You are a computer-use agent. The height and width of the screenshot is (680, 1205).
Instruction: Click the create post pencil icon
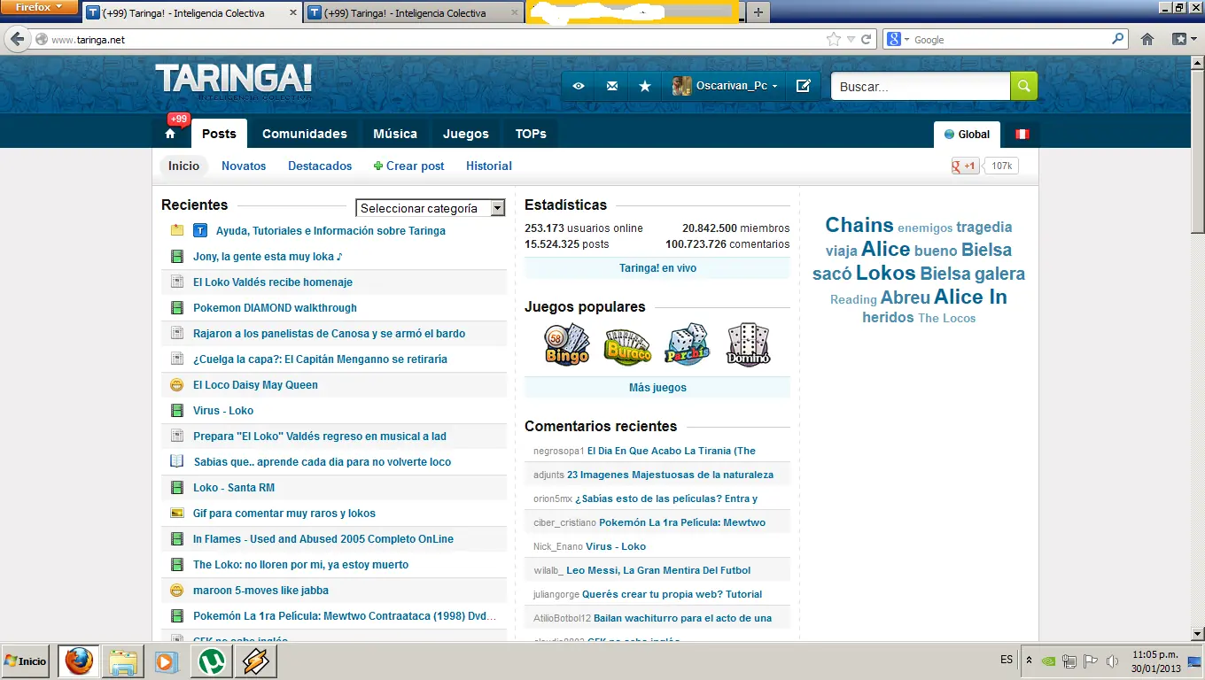tap(804, 86)
